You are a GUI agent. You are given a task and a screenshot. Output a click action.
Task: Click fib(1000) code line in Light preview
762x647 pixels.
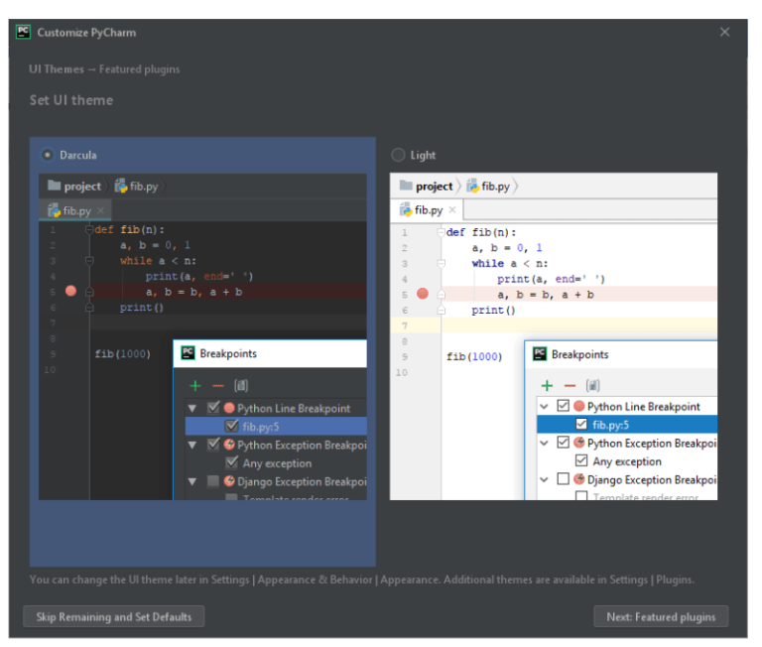(474, 357)
